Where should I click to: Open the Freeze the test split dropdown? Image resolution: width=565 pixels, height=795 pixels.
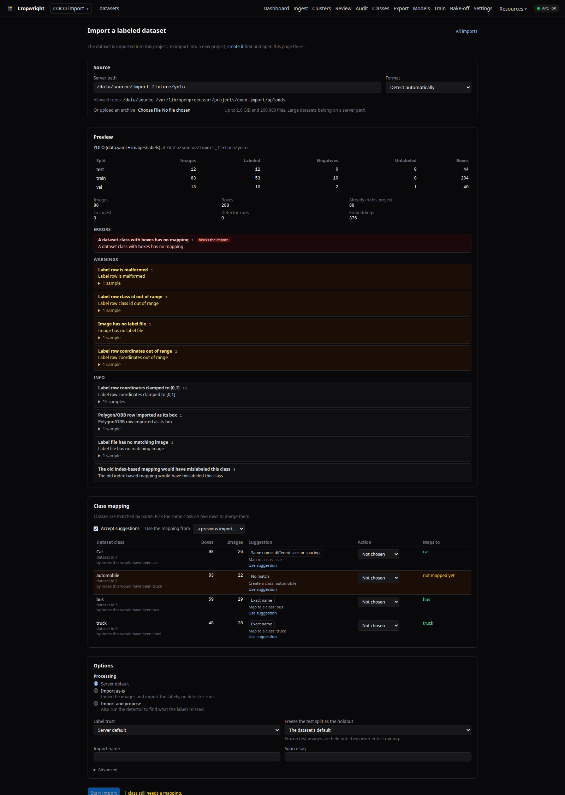(378, 730)
